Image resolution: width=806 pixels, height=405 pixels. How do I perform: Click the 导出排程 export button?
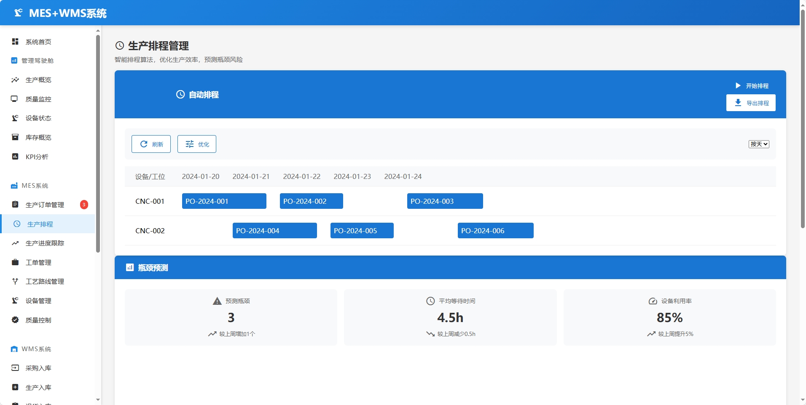click(750, 103)
